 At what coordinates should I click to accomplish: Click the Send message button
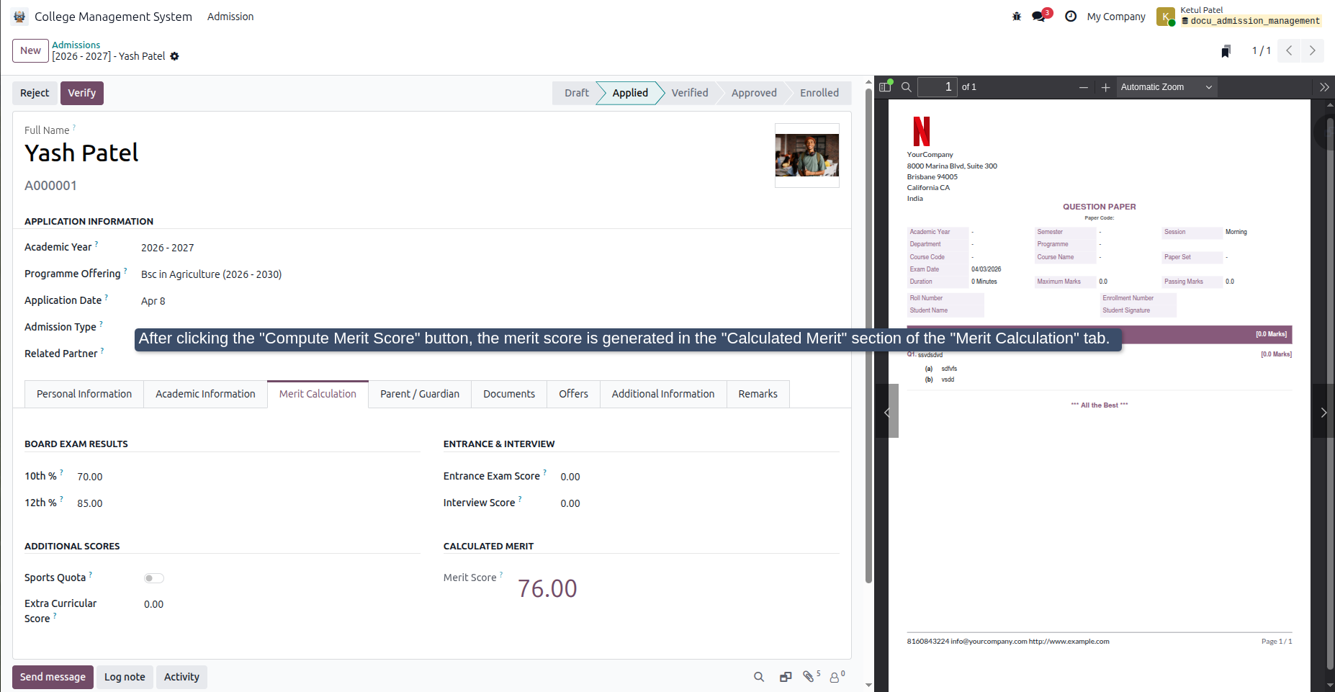pyautogui.click(x=53, y=677)
